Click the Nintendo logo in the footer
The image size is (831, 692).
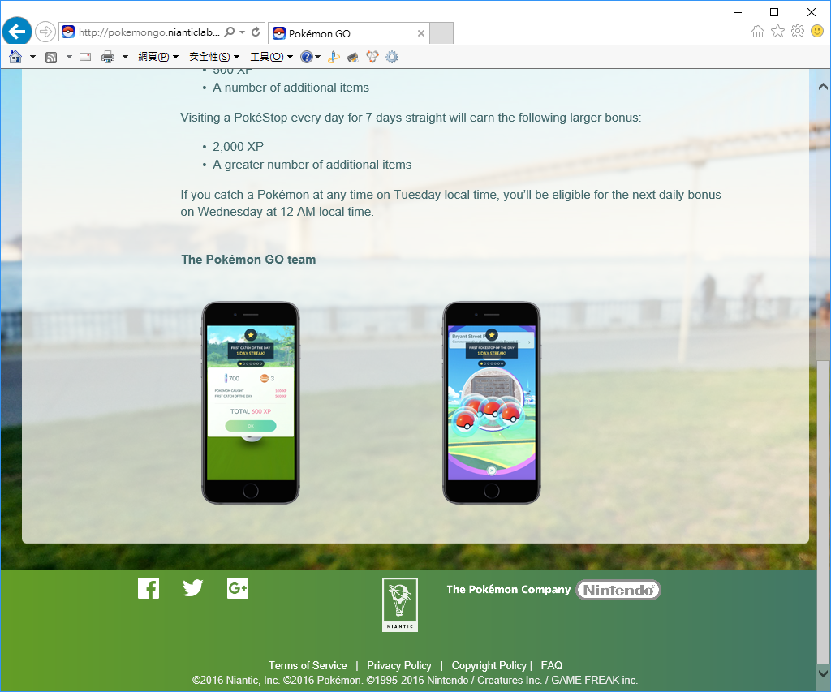pyautogui.click(x=618, y=590)
